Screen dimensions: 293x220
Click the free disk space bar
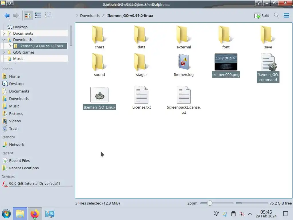(252, 203)
